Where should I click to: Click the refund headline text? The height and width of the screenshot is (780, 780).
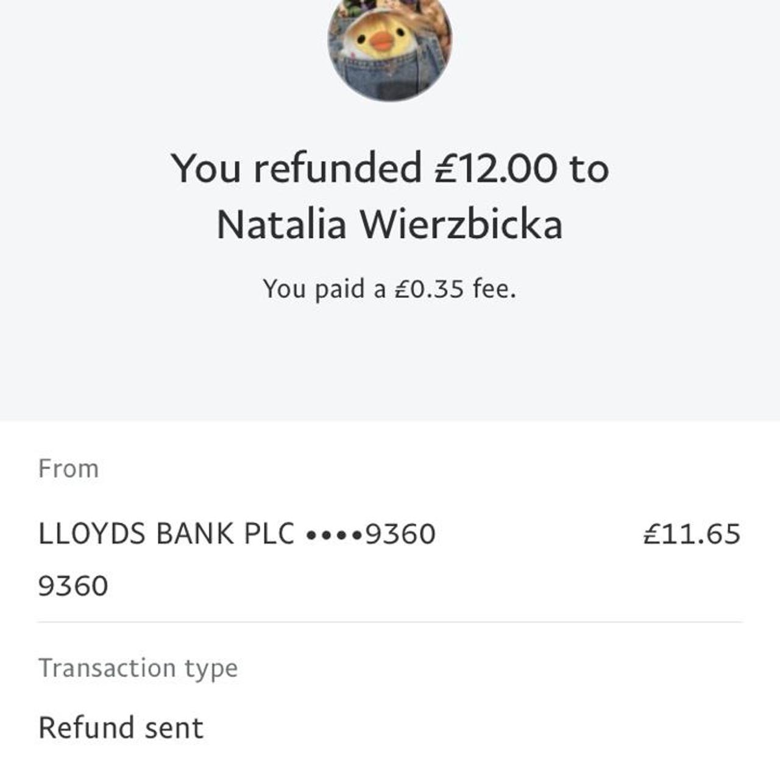point(390,196)
